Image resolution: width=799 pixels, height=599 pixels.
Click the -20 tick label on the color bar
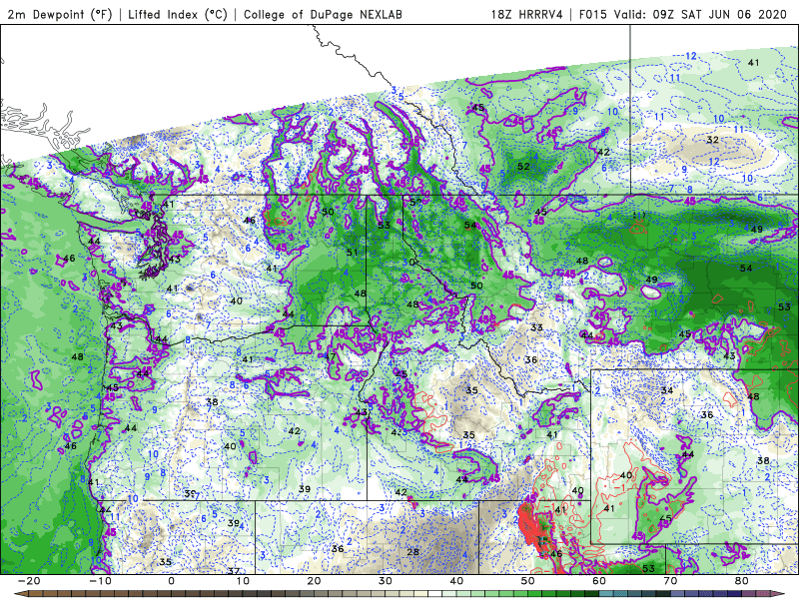click(x=29, y=581)
